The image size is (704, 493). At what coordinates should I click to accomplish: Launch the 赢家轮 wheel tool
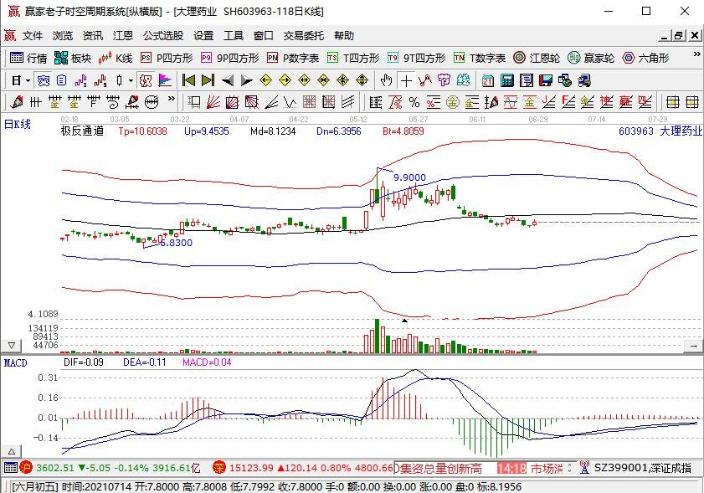coord(591,58)
